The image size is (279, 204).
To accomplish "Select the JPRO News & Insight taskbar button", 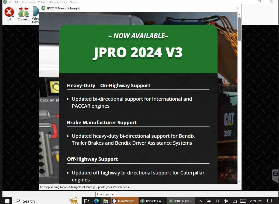I will tap(181, 201).
